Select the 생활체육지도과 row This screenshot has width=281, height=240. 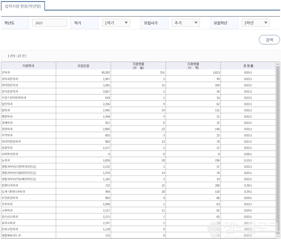[138, 235]
